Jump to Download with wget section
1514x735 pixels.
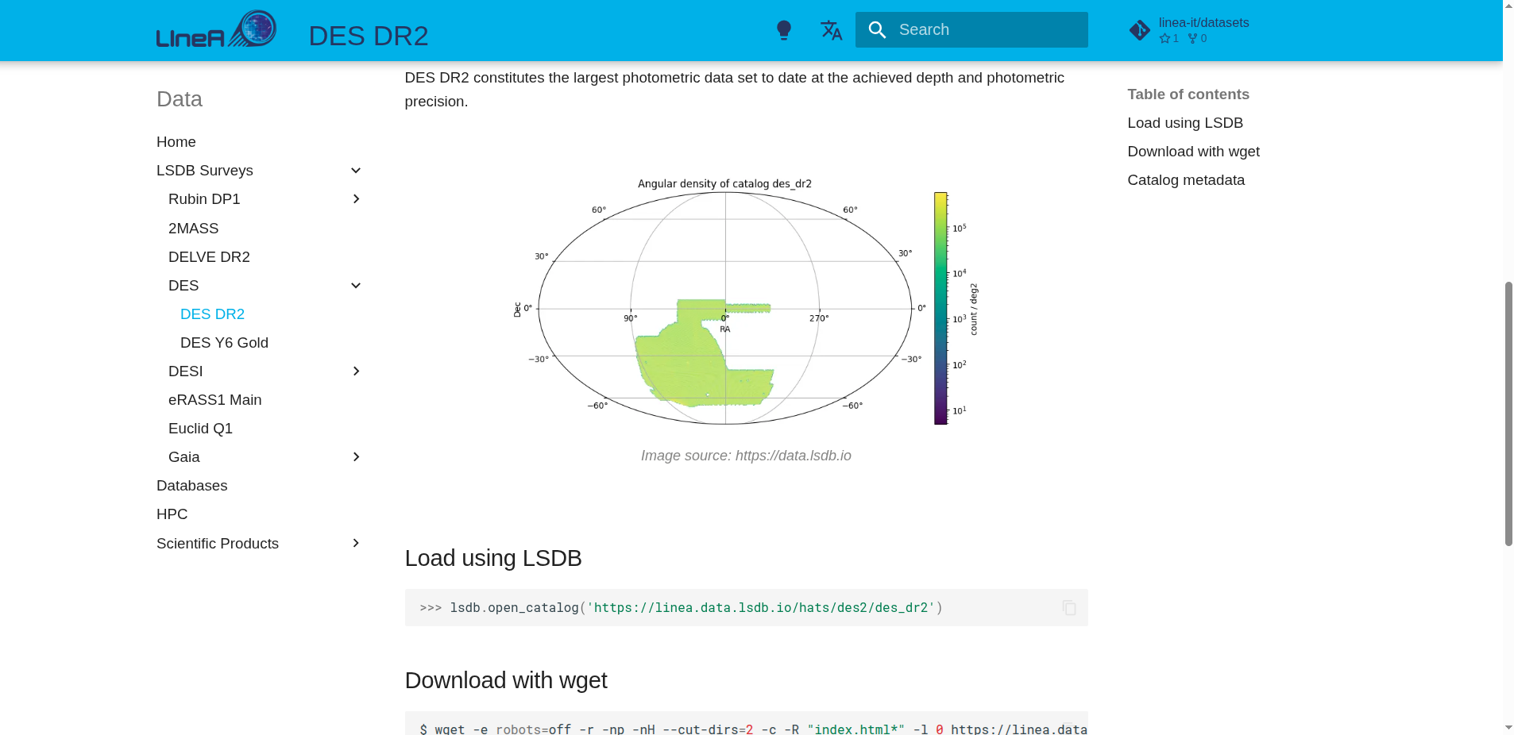coord(1193,152)
